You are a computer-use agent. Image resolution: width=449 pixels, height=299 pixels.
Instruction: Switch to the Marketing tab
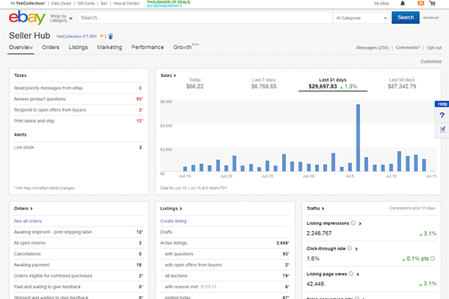click(x=109, y=47)
